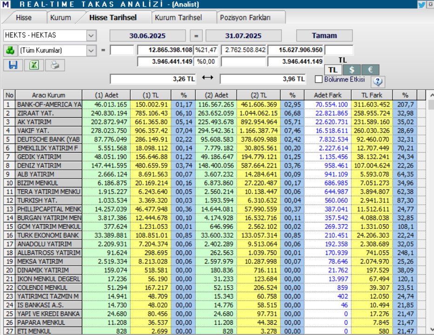Image resolution: width=434 pixels, height=335 pixels.
Task: Open the print dialog via printer icon
Action: click(55, 65)
